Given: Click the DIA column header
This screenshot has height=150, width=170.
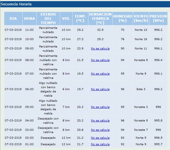Looking at the screenshot, I should point(13,19).
